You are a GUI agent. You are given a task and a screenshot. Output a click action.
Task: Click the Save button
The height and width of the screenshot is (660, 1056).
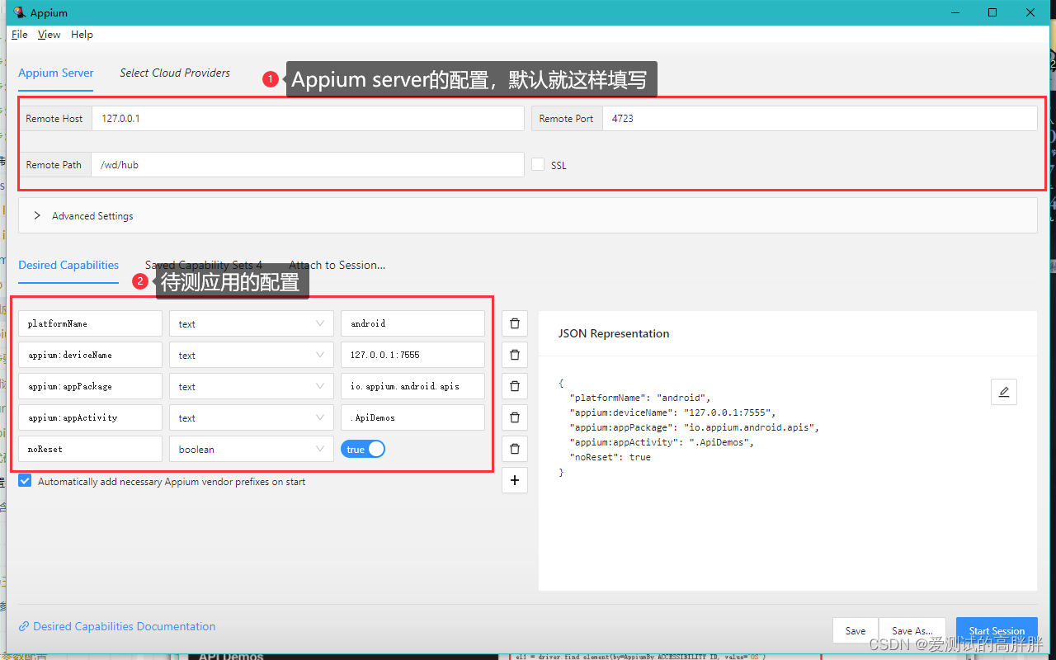click(x=856, y=630)
